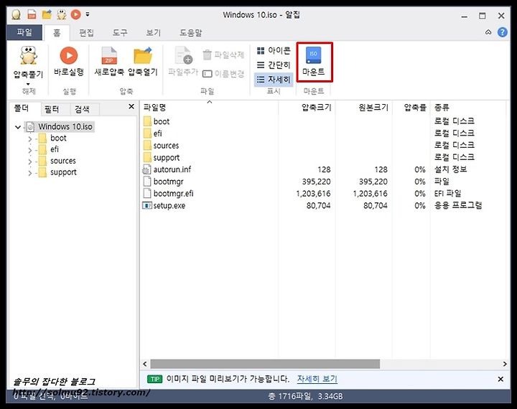Collapse the ribbon with the up chevron

(488, 32)
